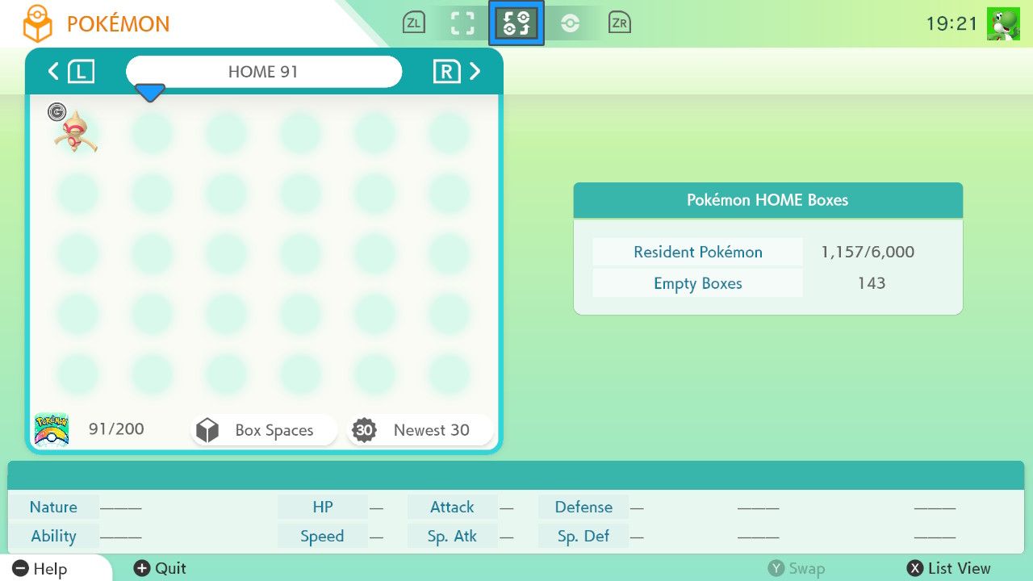Select the Baltoy Pokémon in the box
This screenshot has height=581, width=1033.
[x=76, y=132]
